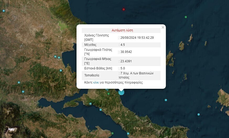
Task: Select the cyan marker at the bottom map edge
Action: pyautogui.click(x=128, y=134)
